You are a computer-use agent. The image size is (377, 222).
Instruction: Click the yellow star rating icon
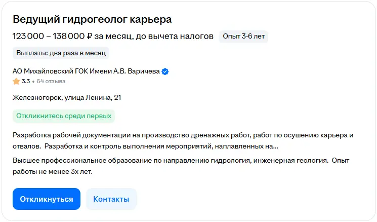pyautogui.click(x=16, y=81)
